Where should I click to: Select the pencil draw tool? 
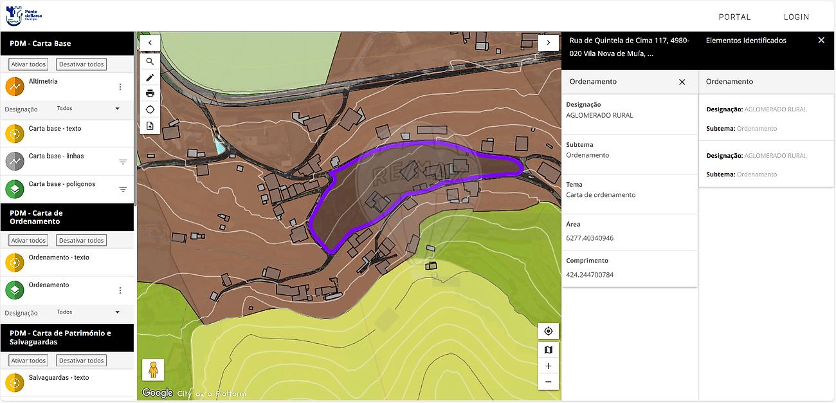click(150, 77)
